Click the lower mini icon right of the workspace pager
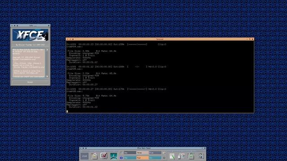The image size is (287, 161). tap(164, 158)
